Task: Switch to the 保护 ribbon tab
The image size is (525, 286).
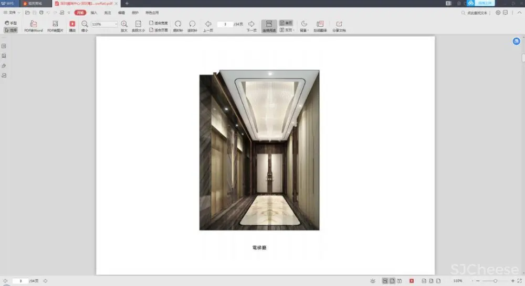Action: [x=135, y=12]
